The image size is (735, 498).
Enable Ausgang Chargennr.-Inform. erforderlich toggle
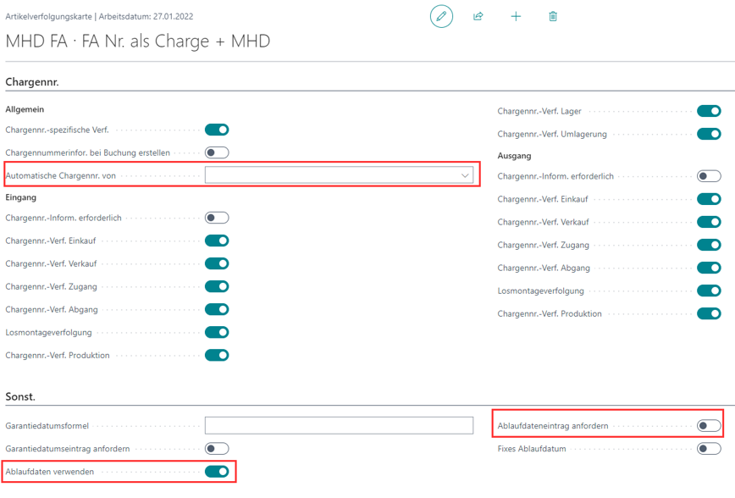(709, 176)
